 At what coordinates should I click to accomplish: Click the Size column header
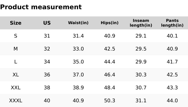pos(16,23)
